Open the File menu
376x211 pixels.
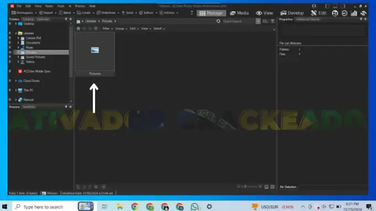pyautogui.click(x=19, y=6)
